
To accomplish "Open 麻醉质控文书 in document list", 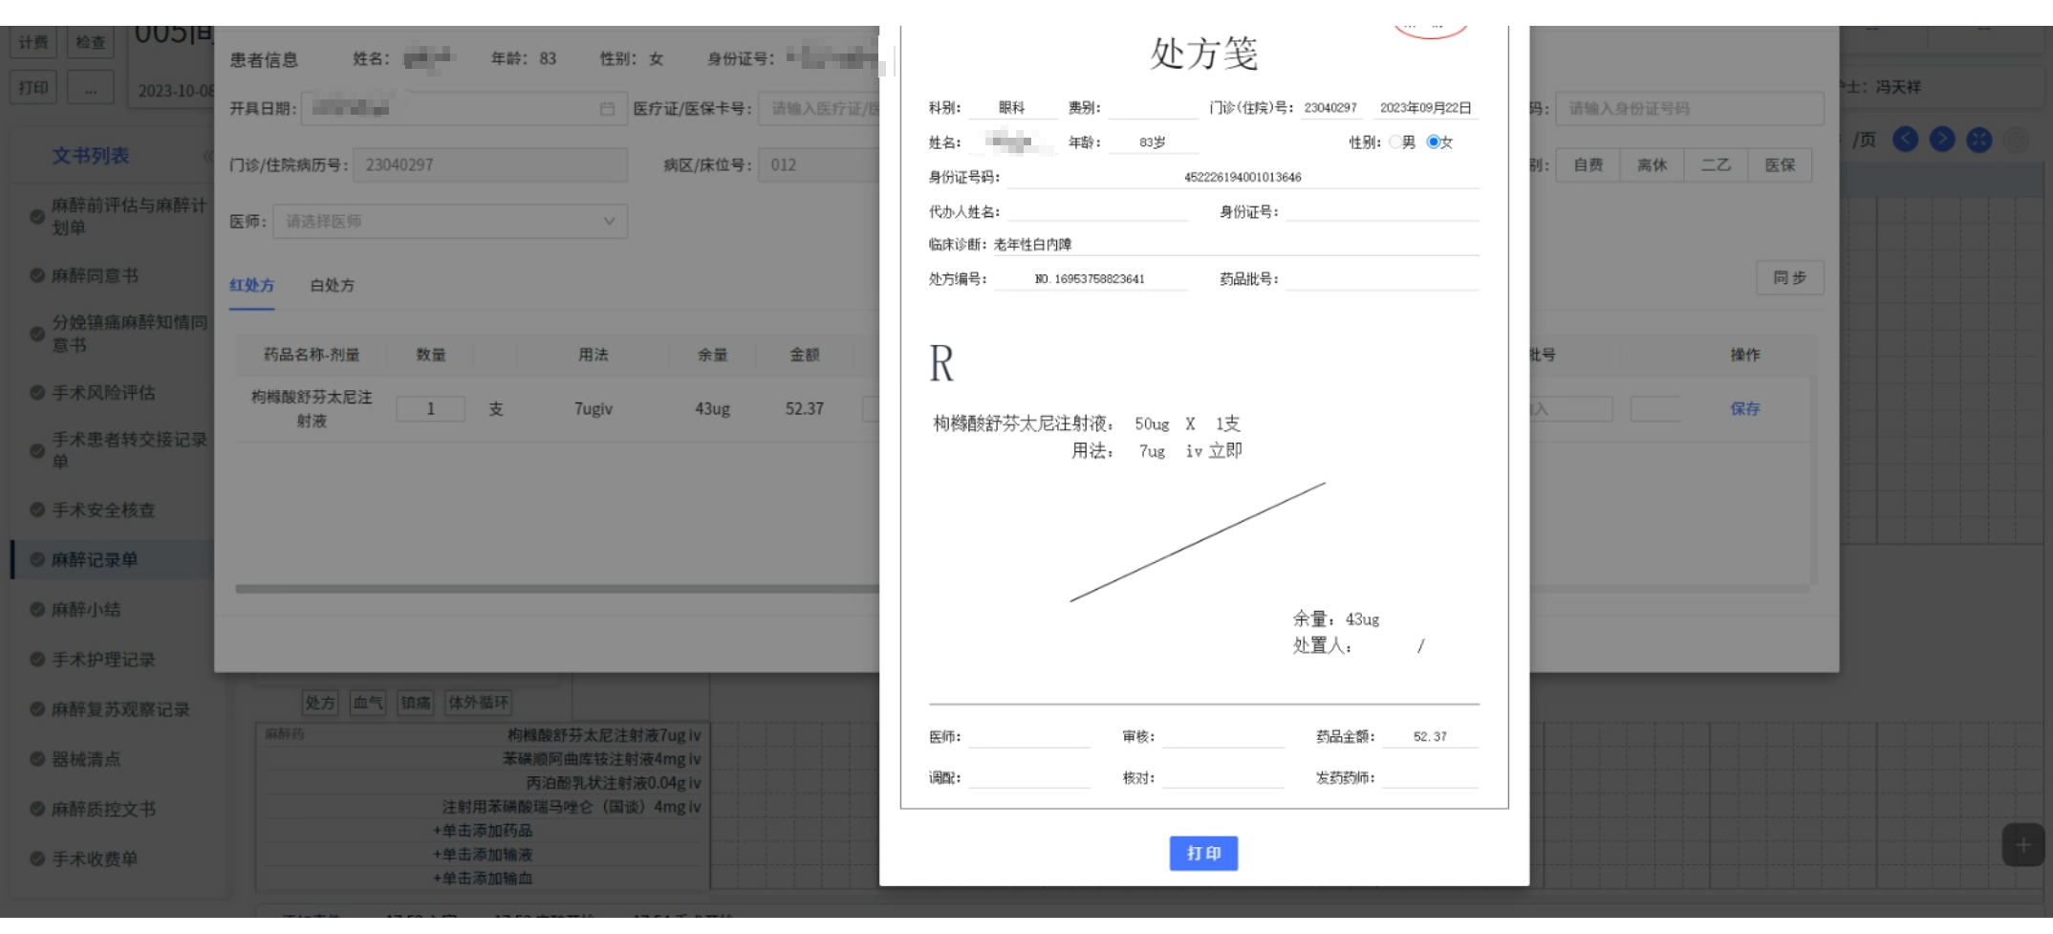I will click(x=103, y=809).
